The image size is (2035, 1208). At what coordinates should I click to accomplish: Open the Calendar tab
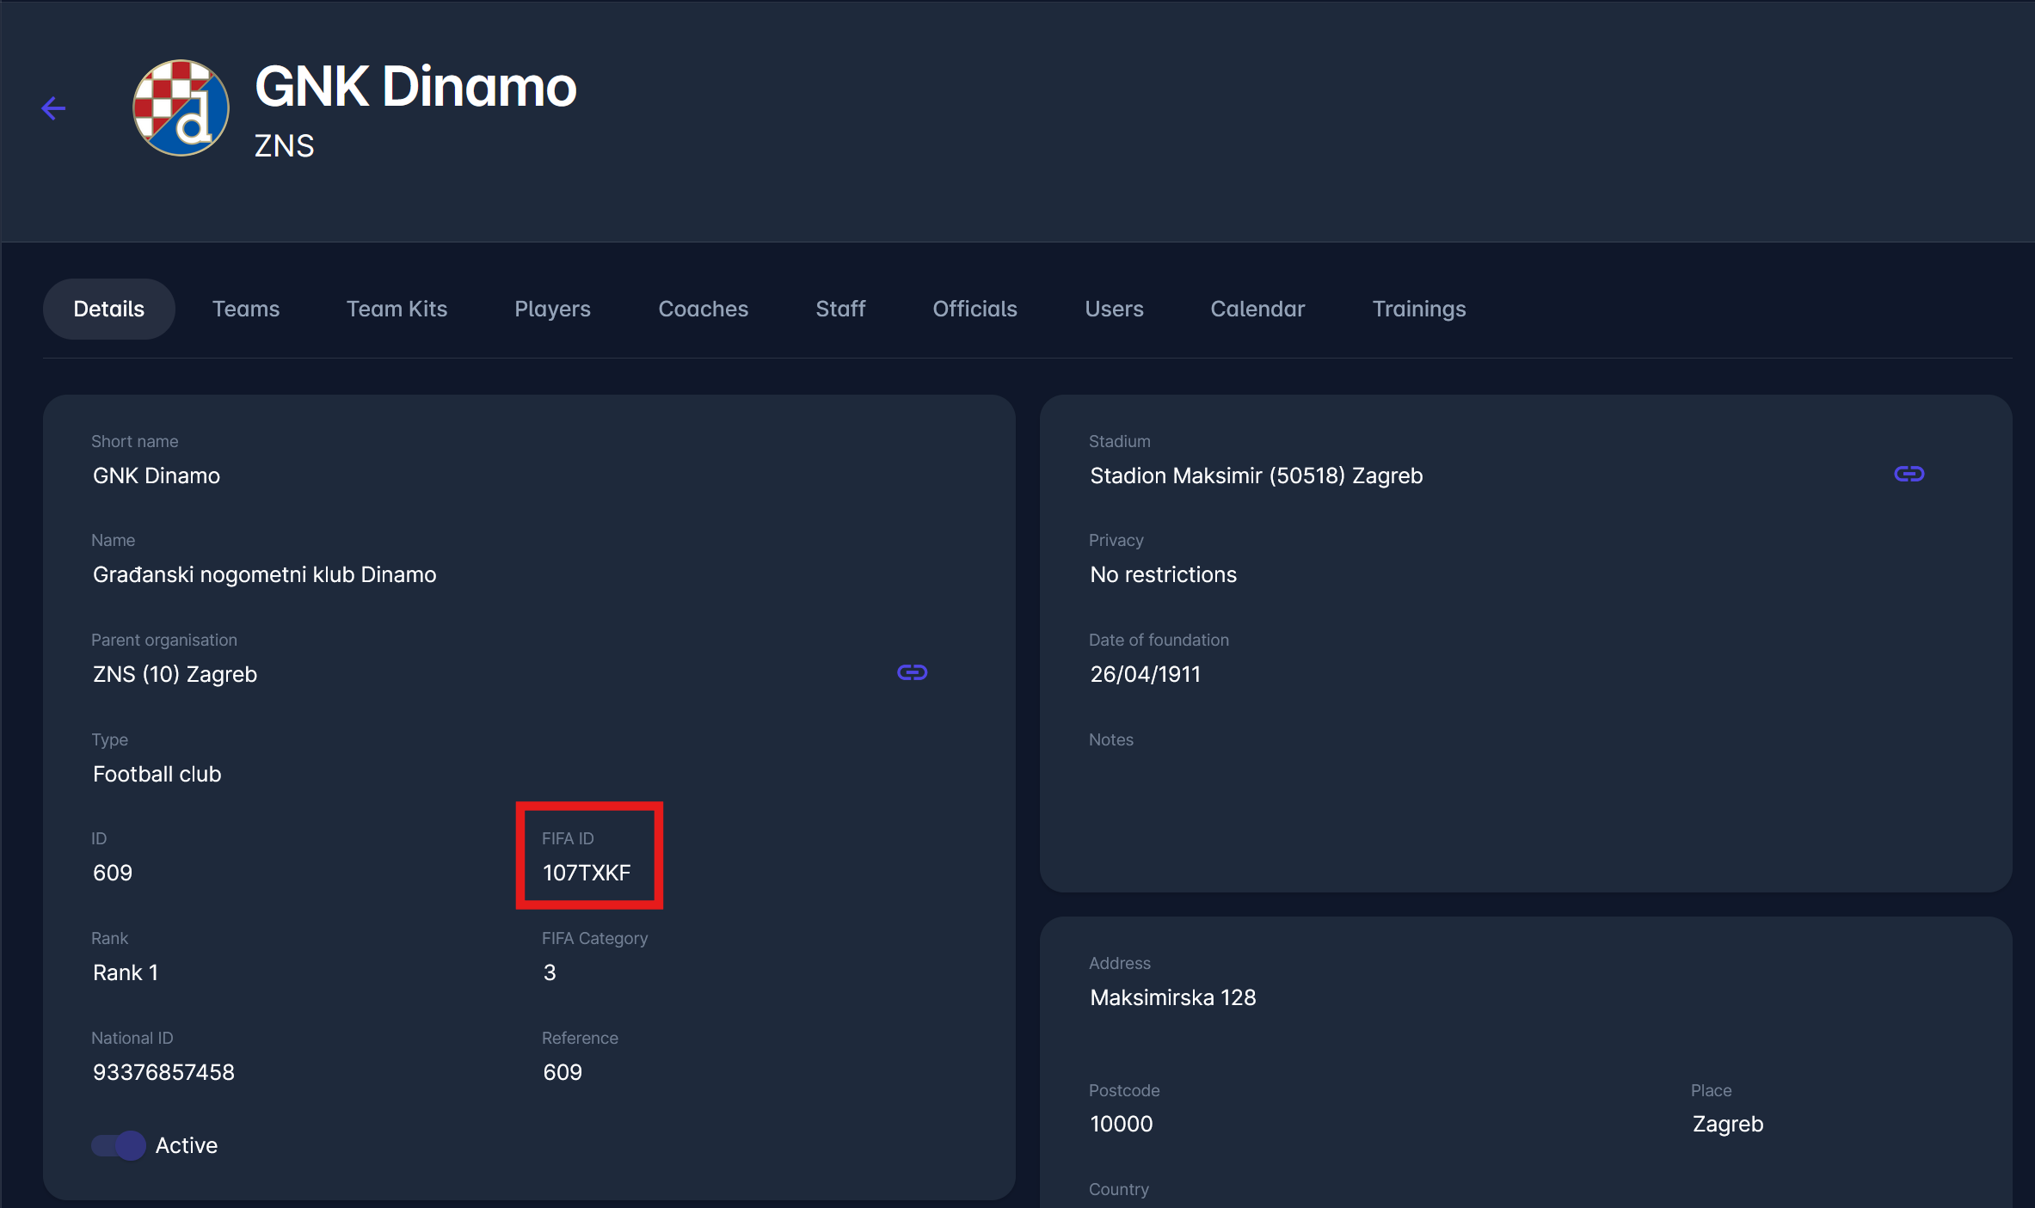click(x=1257, y=309)
